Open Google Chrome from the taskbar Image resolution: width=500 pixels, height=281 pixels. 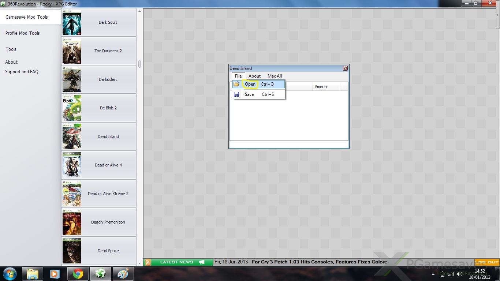click(x=78, y=274)
